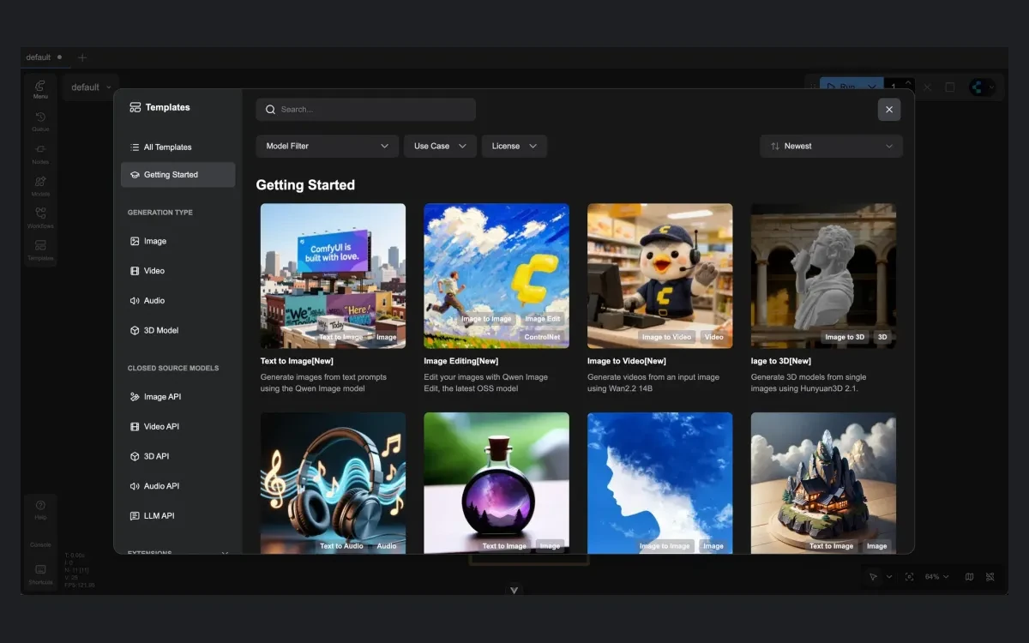Open the Workflows sidebar icon
The width and height of the screenshot is (1029, 643).
point(40,218)
